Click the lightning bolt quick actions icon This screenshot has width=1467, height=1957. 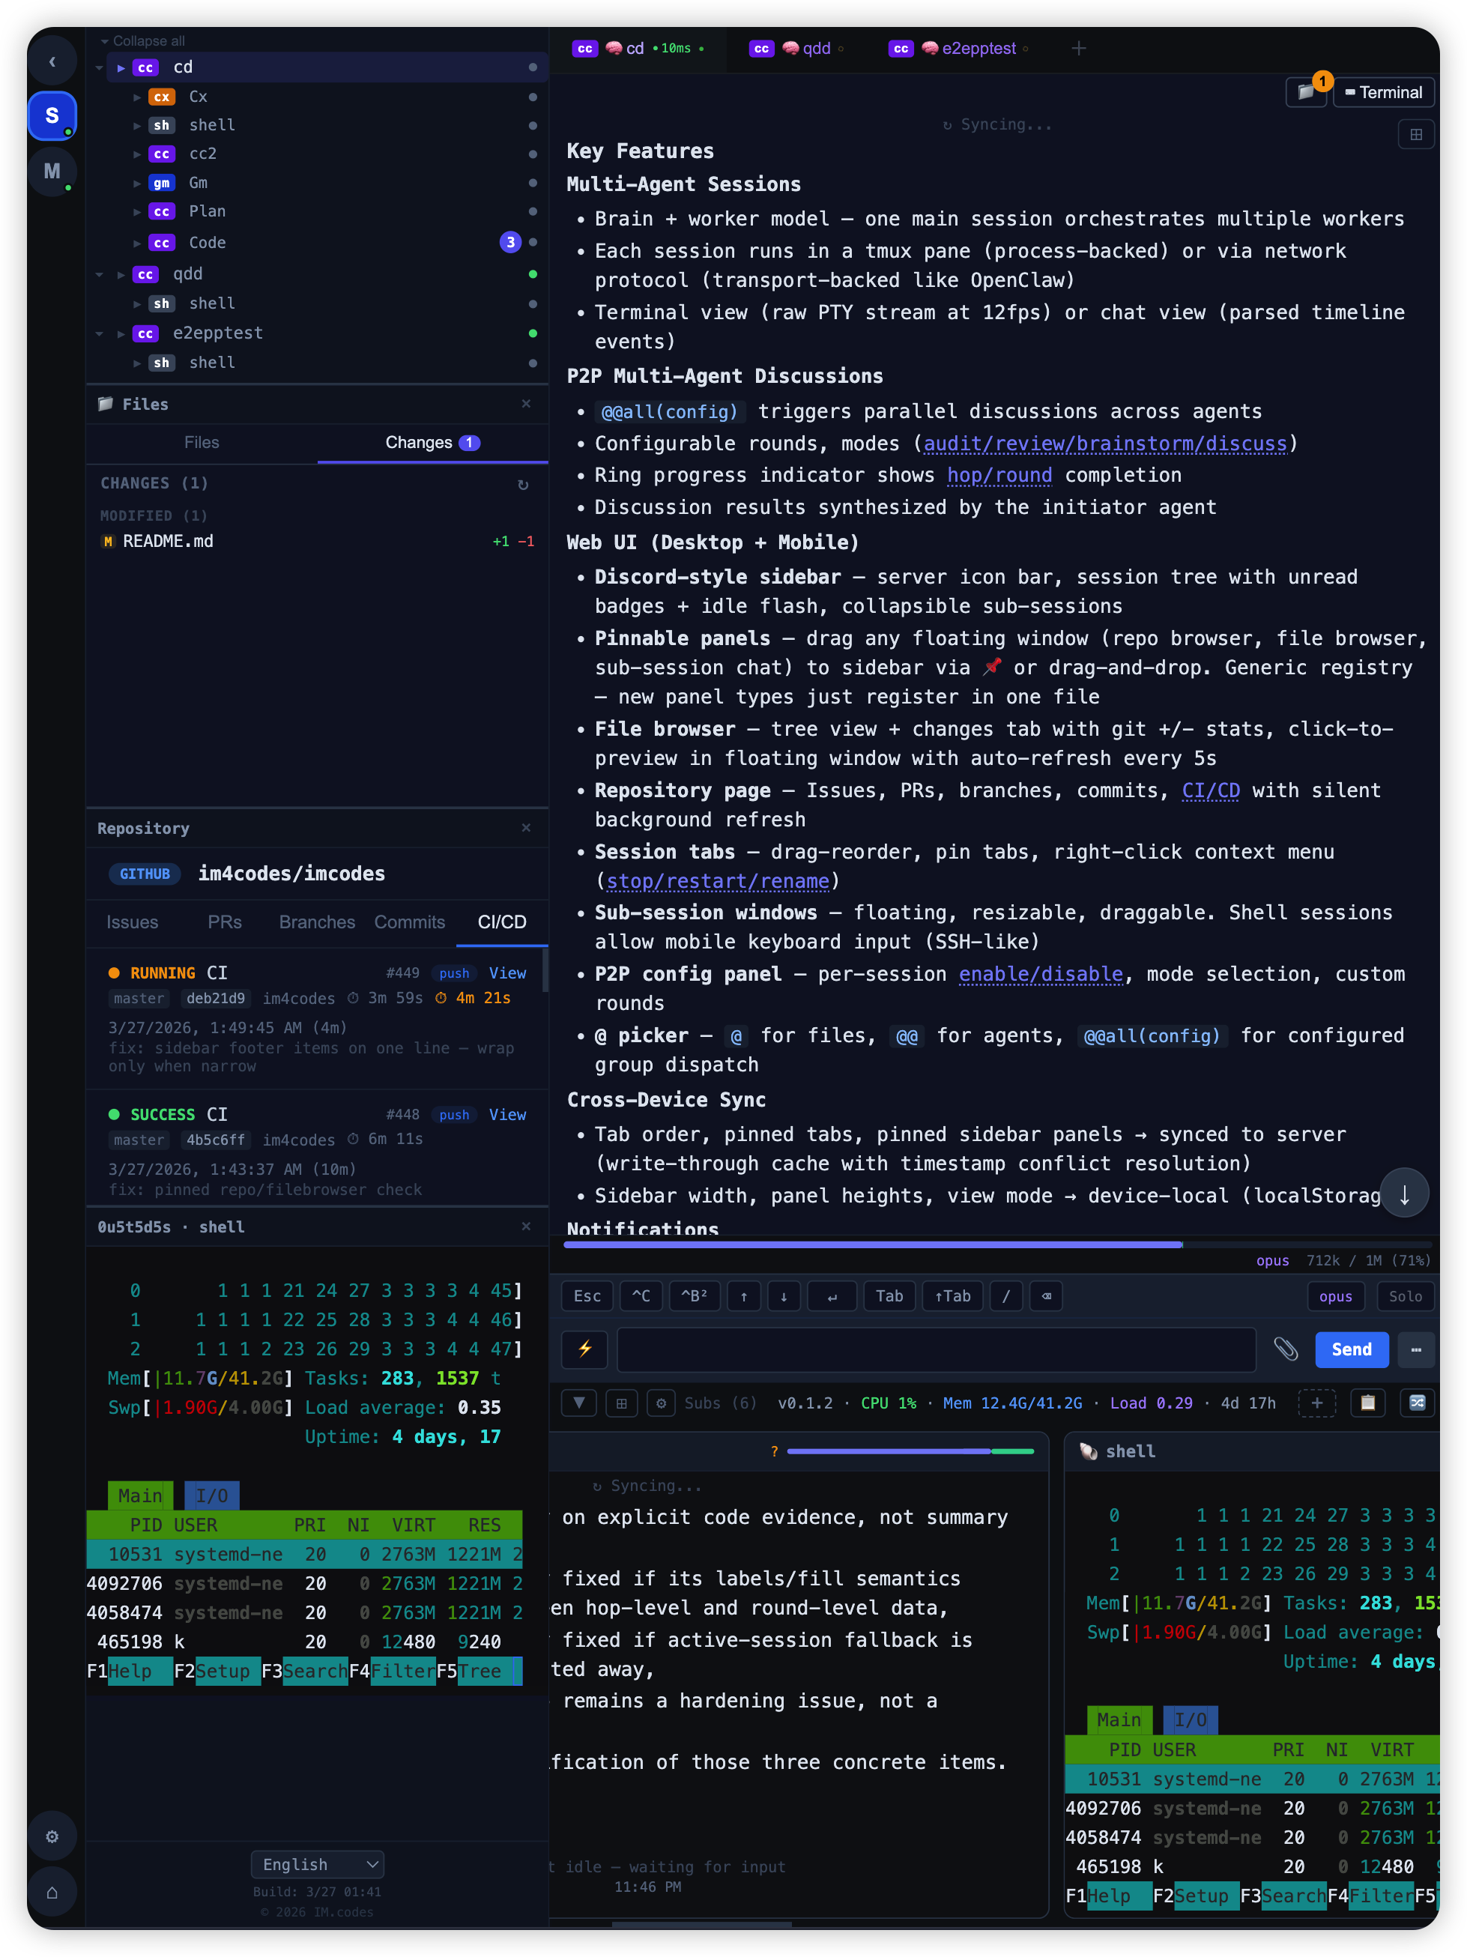(584, 1349)
